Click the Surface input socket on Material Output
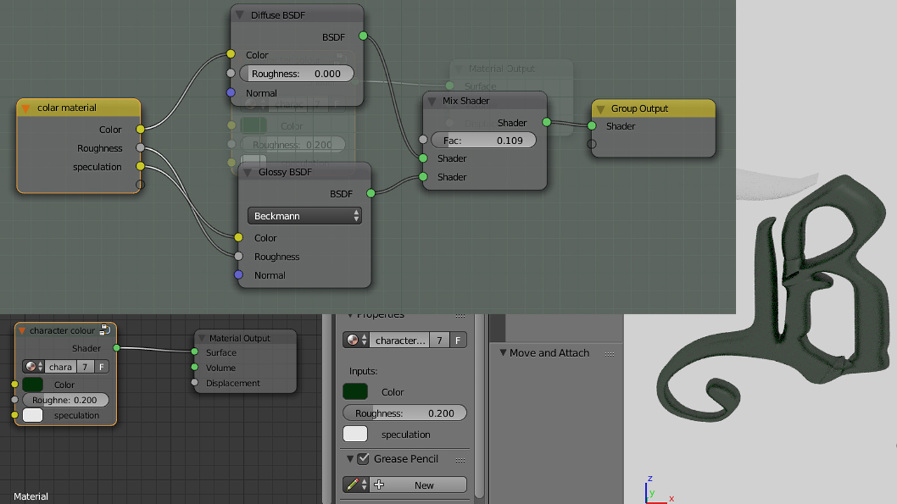 195,352
